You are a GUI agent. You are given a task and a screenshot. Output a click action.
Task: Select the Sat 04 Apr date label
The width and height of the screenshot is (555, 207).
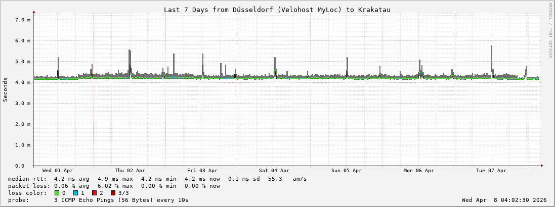tap(274, 171)
